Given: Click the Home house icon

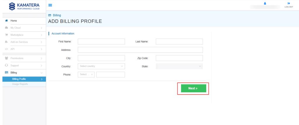Looking at the screenshot, I should pos(6,20).
